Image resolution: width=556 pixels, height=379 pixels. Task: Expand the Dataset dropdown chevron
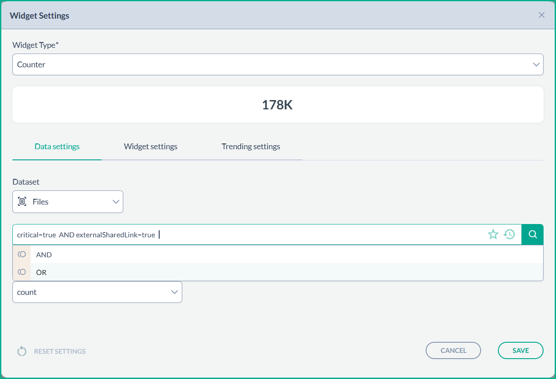[x=116, y=202]
